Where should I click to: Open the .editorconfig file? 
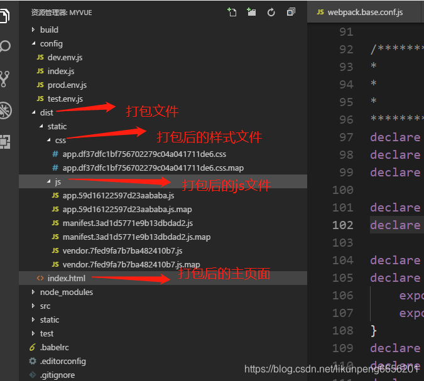pos(163,361)
